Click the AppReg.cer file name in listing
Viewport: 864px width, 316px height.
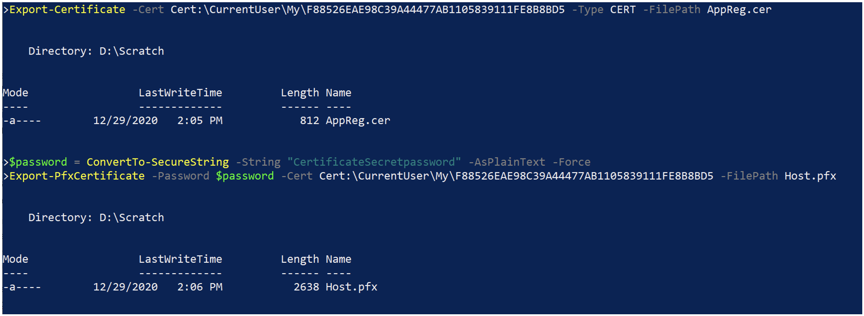point(358,120)
